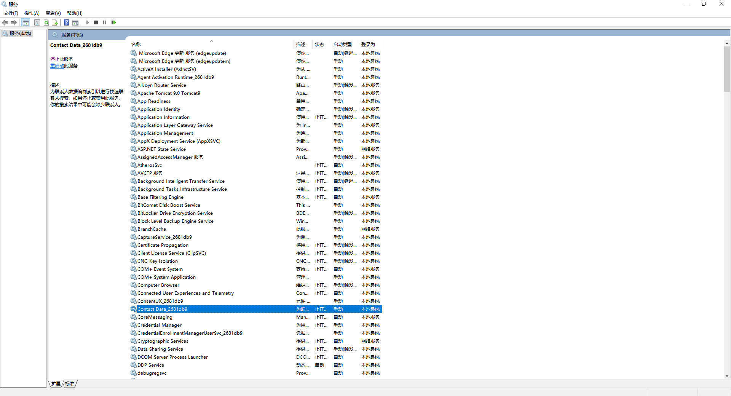The height and width of the screenshot is (396, 731).
Task: Click the Back arrow toolbar icon
Action: pyautogui.click(x=5, y=22)
